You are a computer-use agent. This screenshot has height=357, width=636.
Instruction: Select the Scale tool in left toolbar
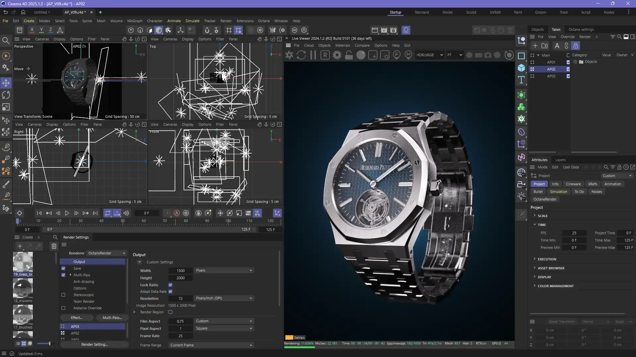[x=6, y=107]
